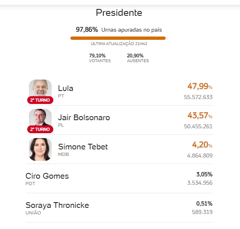This screenshot has width=240, height=229.
Task: Click the Última Atualização 21H42 timestamp
Action: [x=119, y=44]
